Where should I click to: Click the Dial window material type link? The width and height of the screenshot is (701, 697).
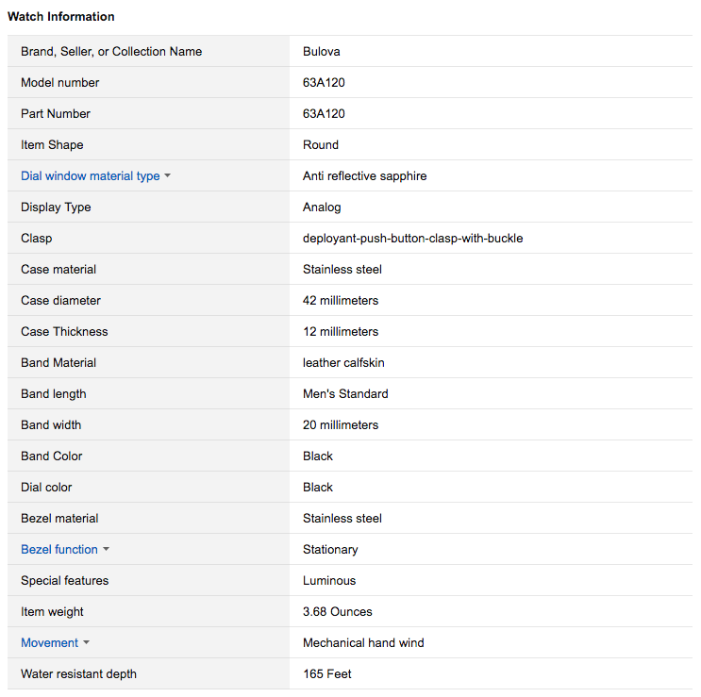(90, 176)
